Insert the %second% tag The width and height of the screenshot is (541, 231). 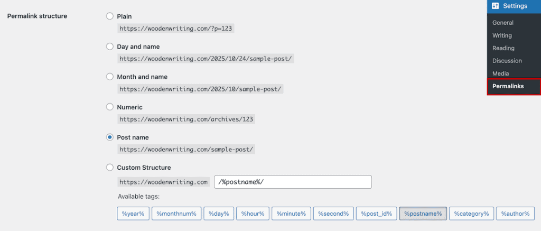pyautogui.click(x=333, y=214)
